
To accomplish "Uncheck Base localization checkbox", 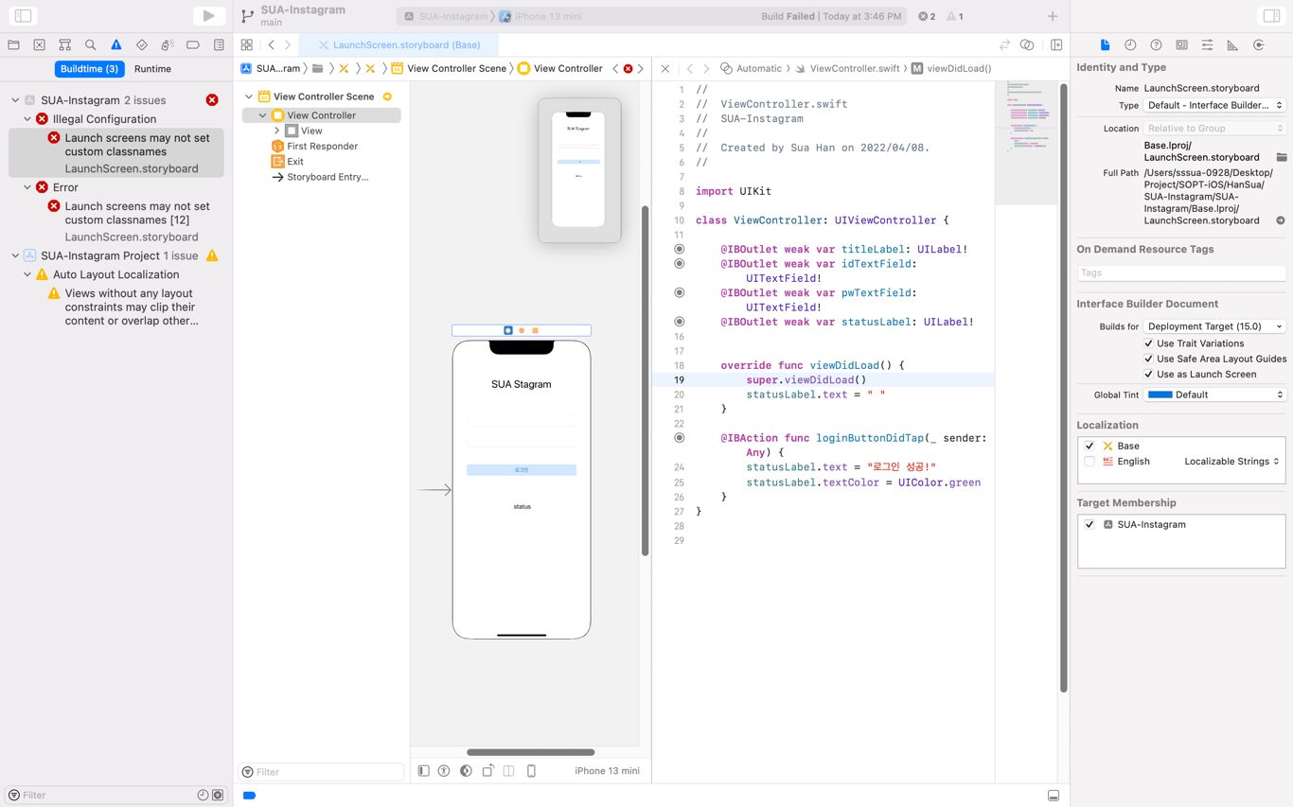I will click(x=1089, y=446).
